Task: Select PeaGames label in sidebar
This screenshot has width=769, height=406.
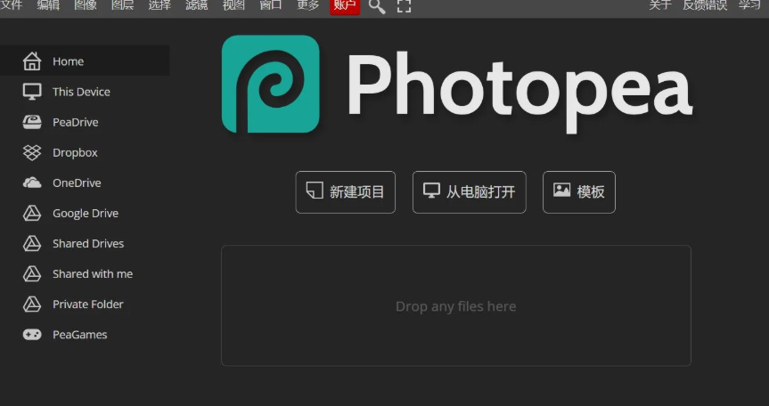Action: tap(80, 335)
